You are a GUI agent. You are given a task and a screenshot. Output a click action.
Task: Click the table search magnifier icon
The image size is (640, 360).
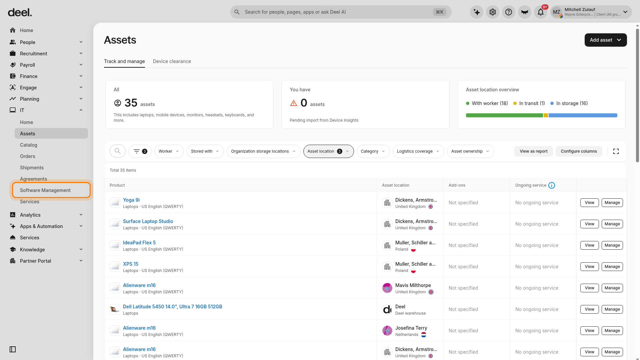tap(118, 151)
